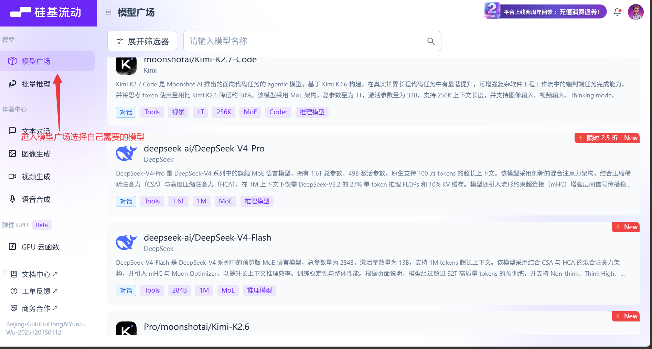Go to 批量推理 in the sidebar
The image size is (652, 349).
[x=47, y=84]
